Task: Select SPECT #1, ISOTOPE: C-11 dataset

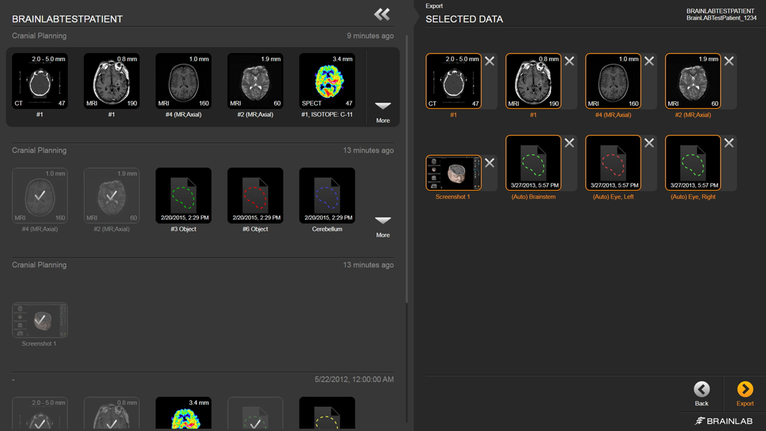Action: click(327, 81)
